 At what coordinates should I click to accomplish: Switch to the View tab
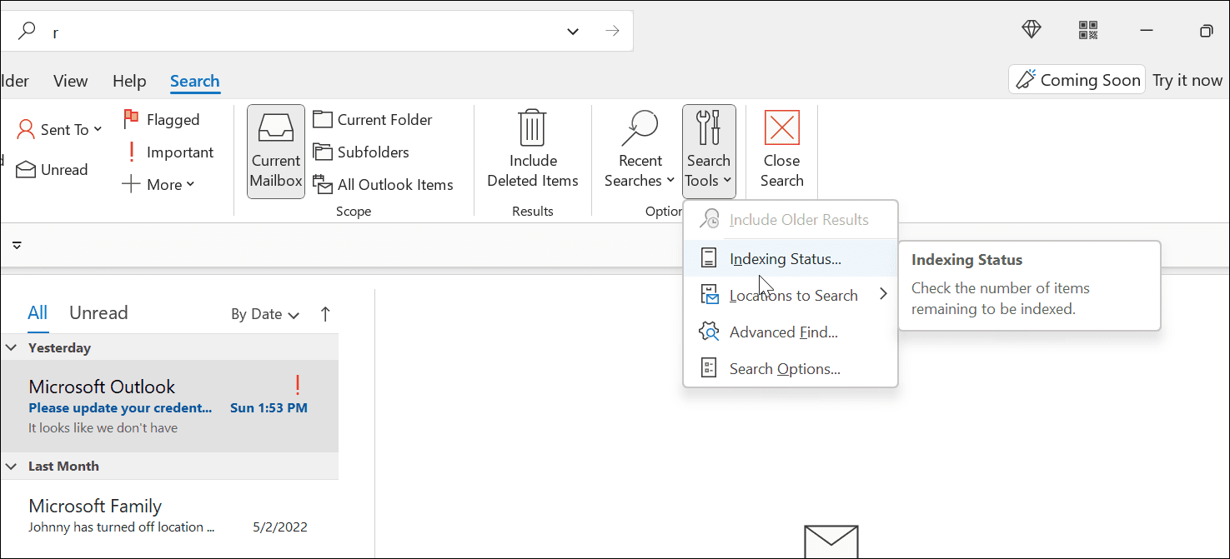point(70,81)
